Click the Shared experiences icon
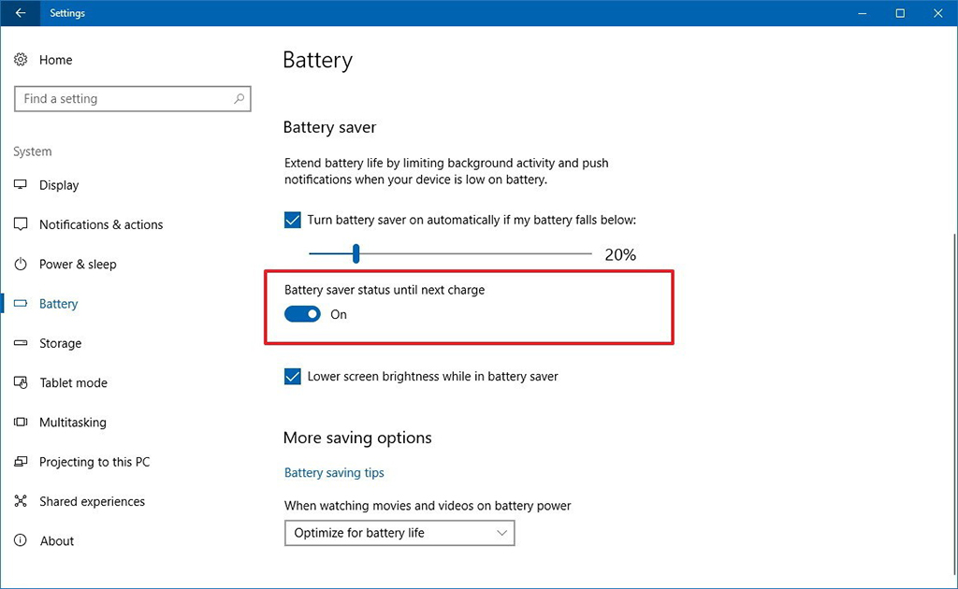The image size is (958, 589). pyautogui.click(x=21, y=501)
